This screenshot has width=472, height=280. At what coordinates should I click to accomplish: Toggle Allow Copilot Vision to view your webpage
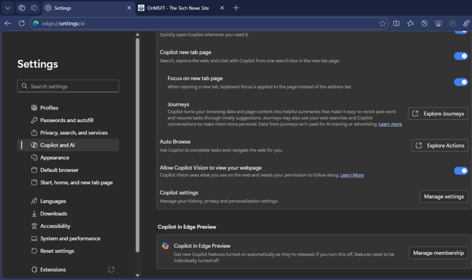460,171
